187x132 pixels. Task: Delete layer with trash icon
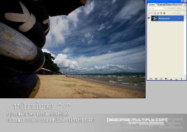(181, 79)
